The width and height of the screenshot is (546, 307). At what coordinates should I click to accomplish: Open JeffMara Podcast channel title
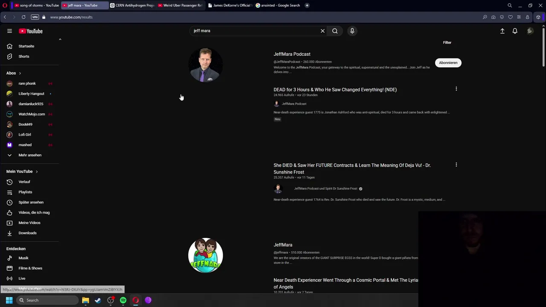[x=292, y=54]
